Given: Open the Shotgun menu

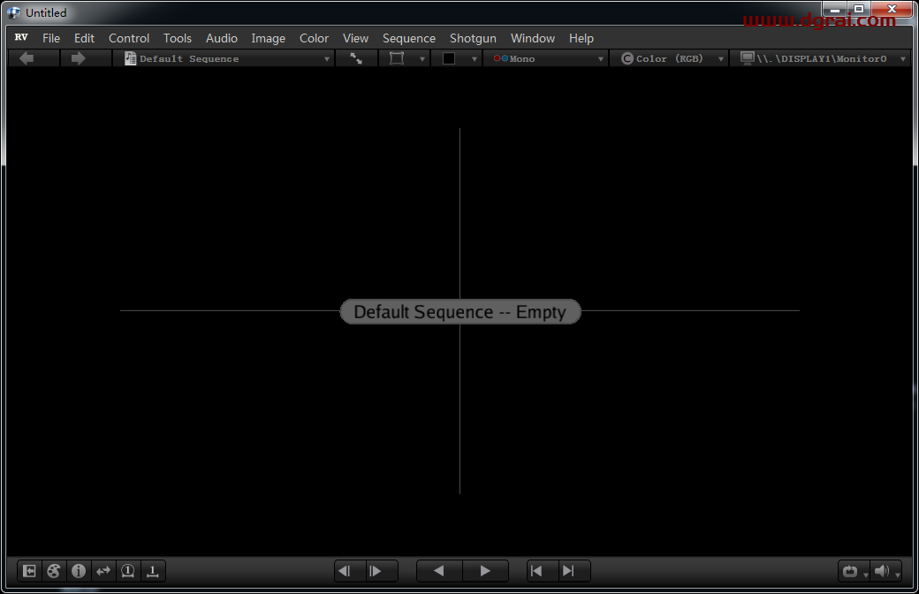Looking at the screenshot, I should 473,38.
